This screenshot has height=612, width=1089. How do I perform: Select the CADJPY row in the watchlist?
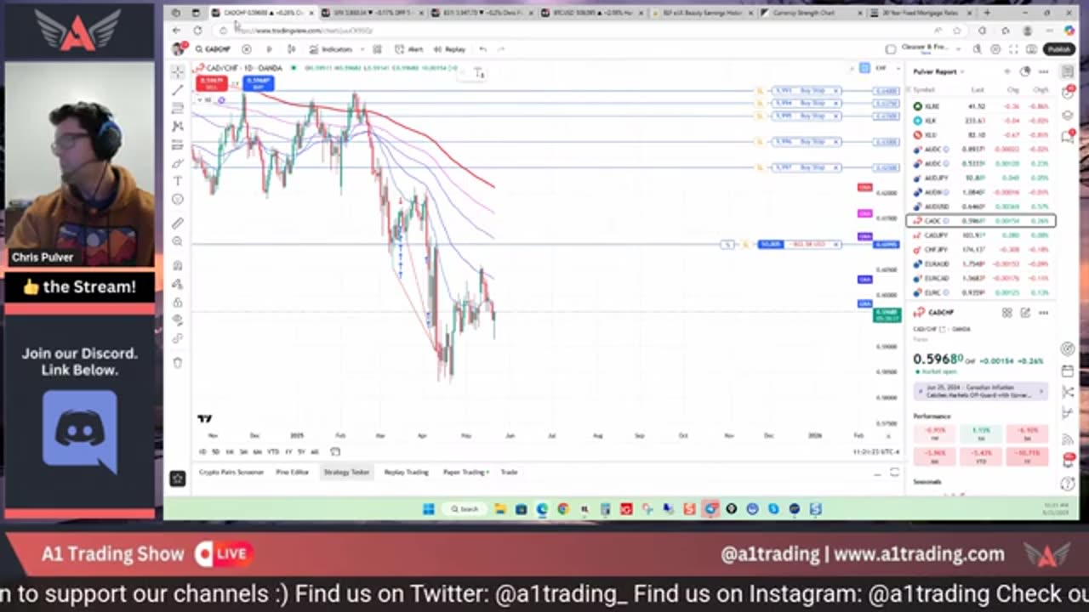tap(982, 235)
